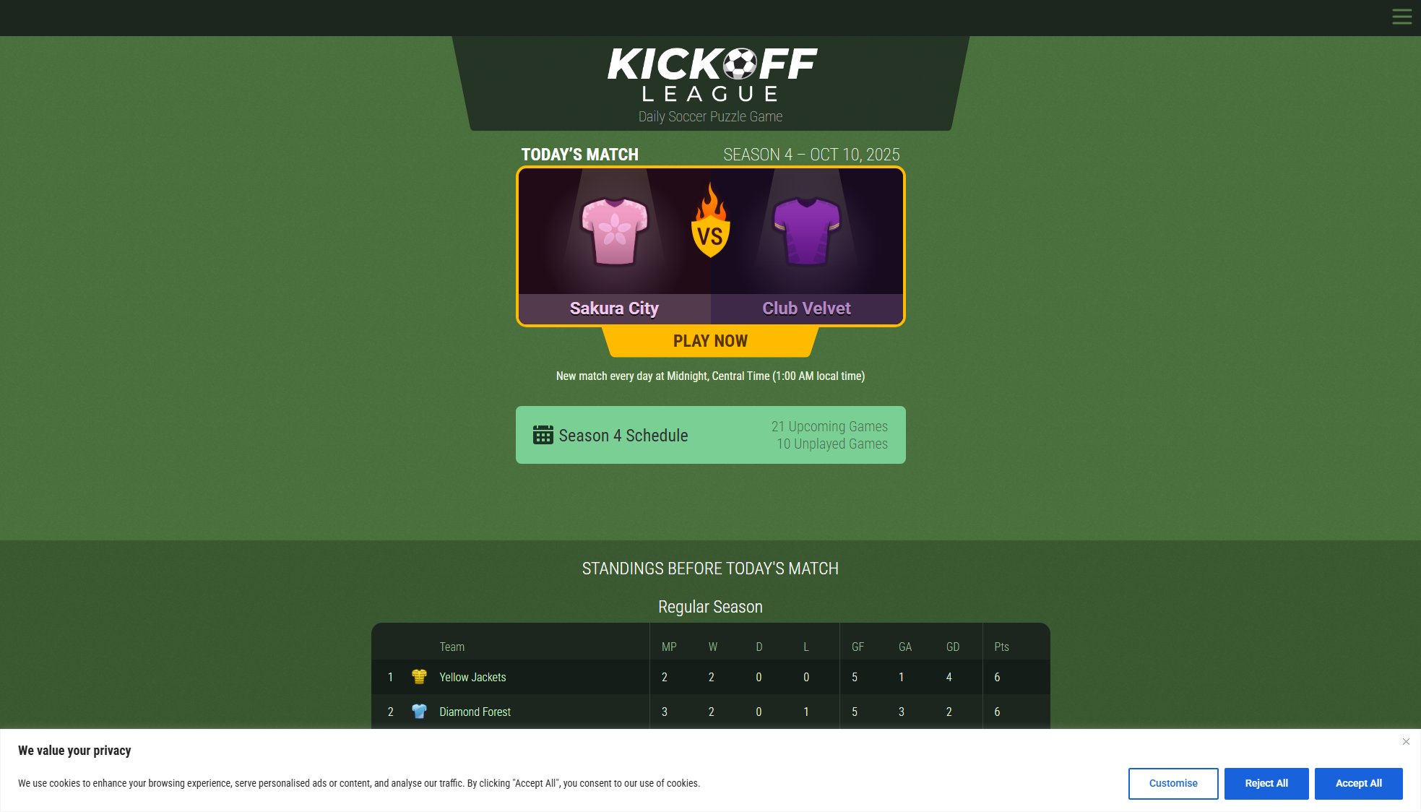Select the Sakura City team name

(614, 308)
